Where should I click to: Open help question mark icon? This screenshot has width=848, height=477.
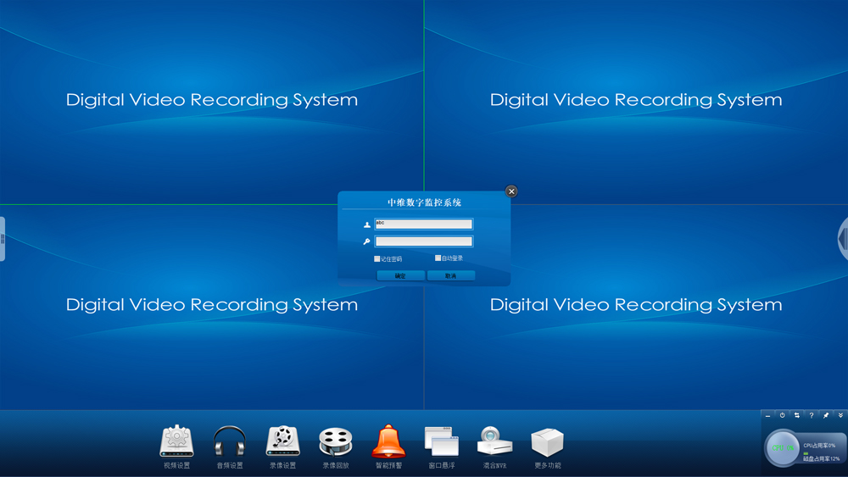812,415
